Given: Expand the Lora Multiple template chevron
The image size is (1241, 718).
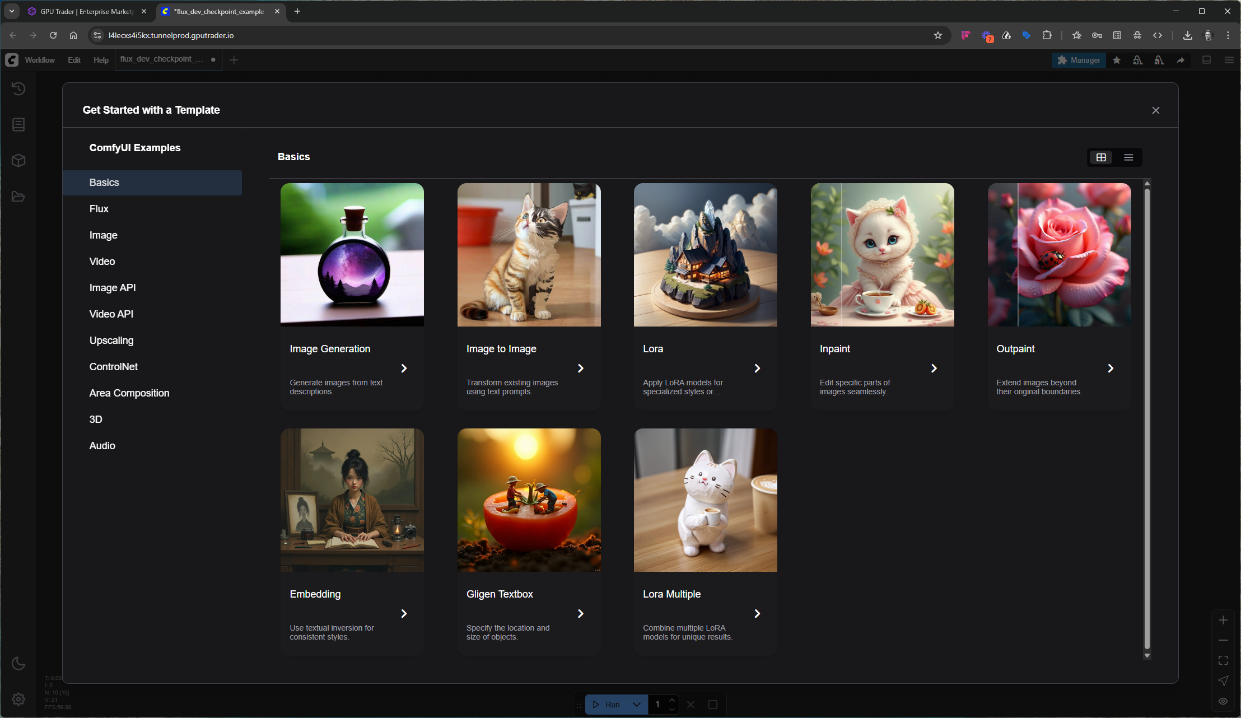Looking at the screenshot, I should tap(757, 613).
